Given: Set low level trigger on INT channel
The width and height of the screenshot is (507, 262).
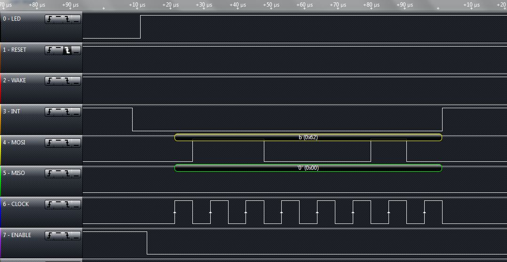Looking at the screenshot, I should [x=76, y=112].
